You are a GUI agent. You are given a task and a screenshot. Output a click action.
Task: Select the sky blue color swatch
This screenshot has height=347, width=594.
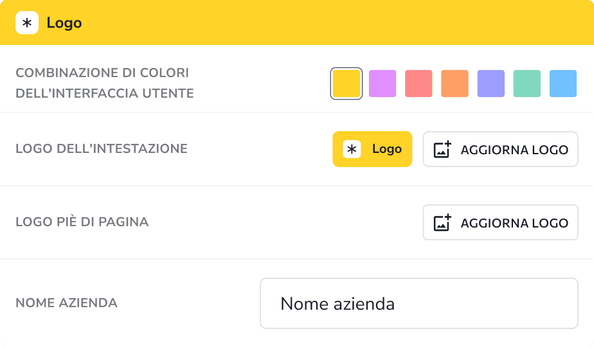coord(563,84)
